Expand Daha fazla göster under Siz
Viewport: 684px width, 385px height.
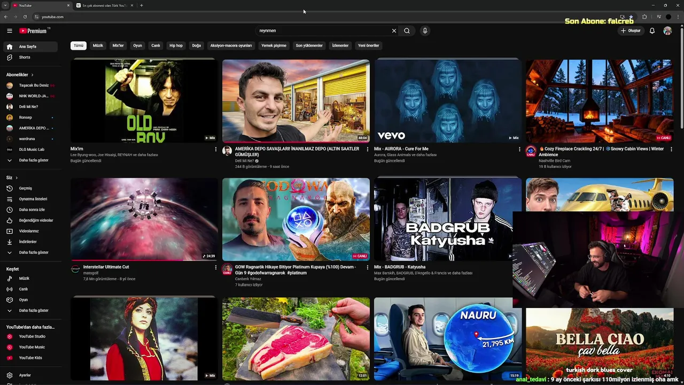[32, 252]
